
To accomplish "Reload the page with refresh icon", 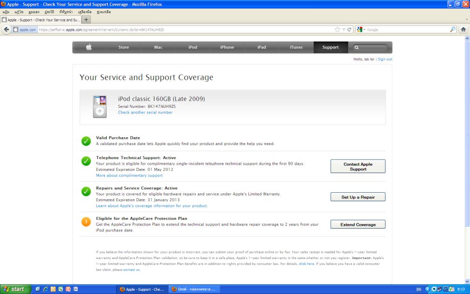I will (350, 29).
